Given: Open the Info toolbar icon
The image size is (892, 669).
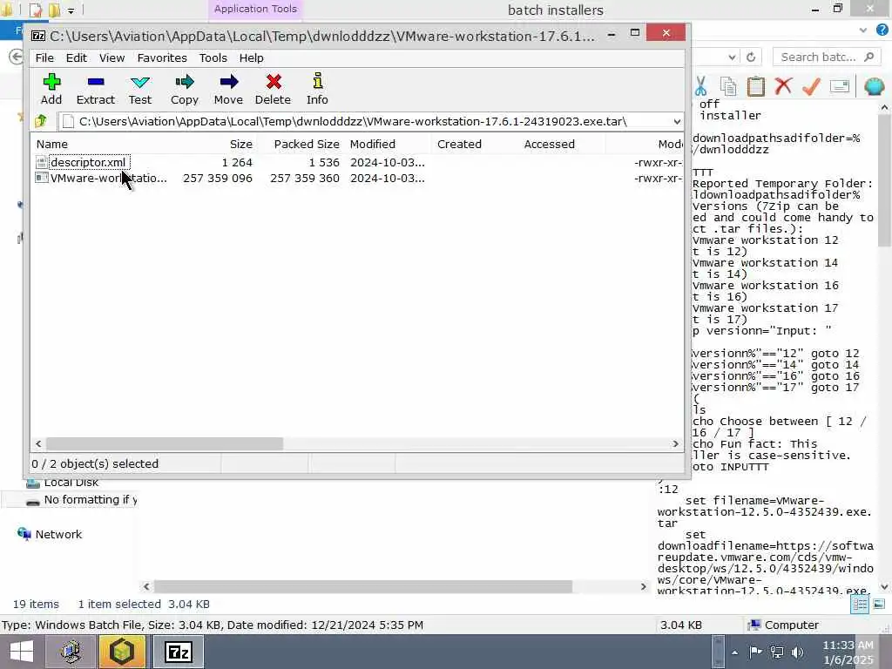Looking at the screenshot, I should tap(317, 89).
